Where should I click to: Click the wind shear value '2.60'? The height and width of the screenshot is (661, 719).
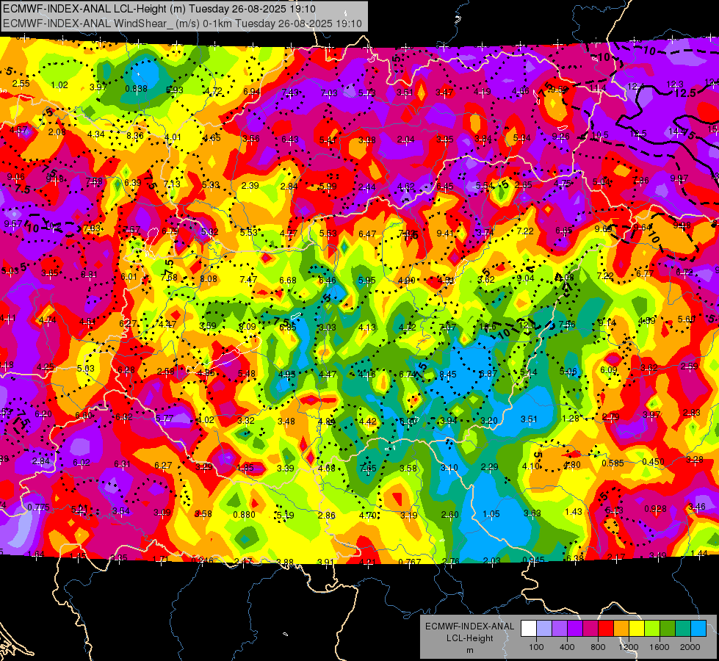[449, 514]
